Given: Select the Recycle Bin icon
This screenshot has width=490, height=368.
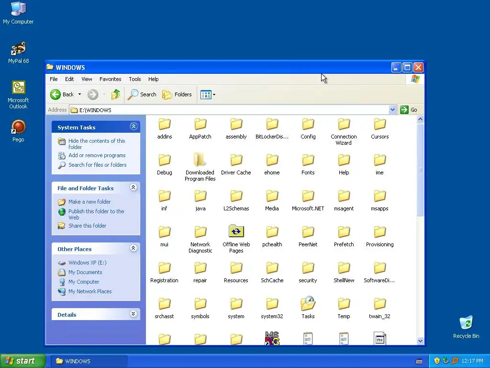Looking at the screenshot, I should [466, 327].
